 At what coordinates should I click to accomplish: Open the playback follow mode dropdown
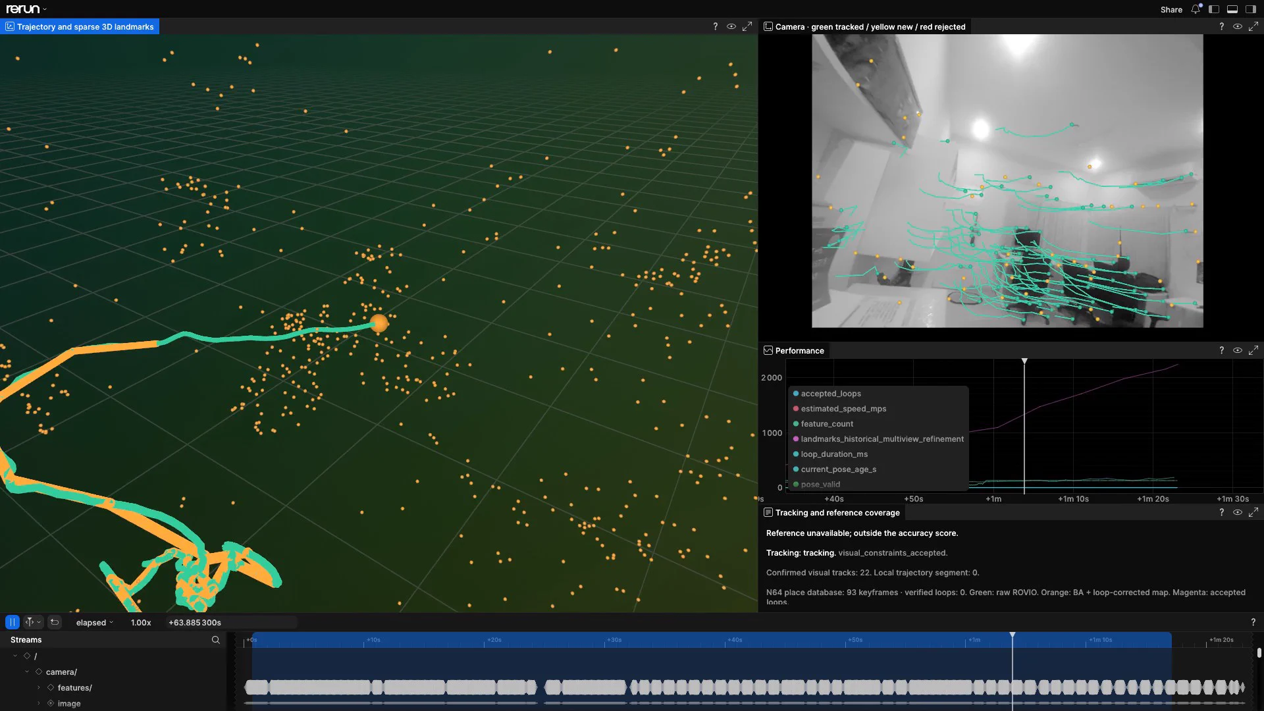tap(33, 622)
